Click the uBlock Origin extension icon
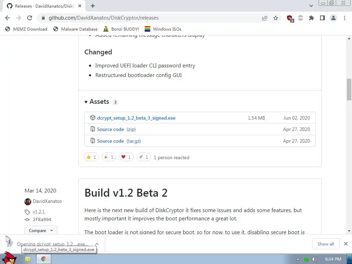Screen dimensions: 352x264 click(x=290, y=18)
